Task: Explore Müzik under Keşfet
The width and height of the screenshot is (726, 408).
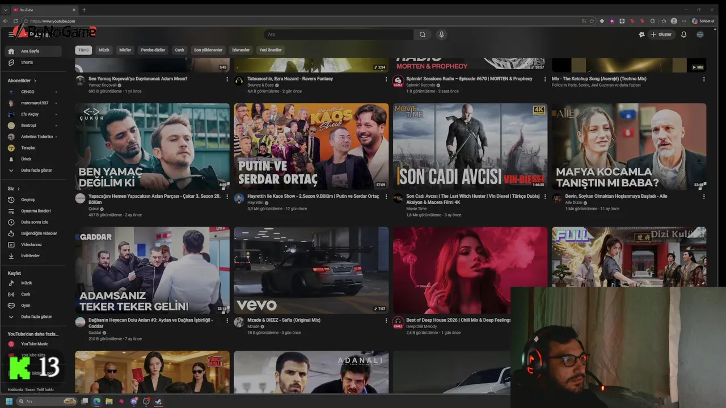Action: 33,283
